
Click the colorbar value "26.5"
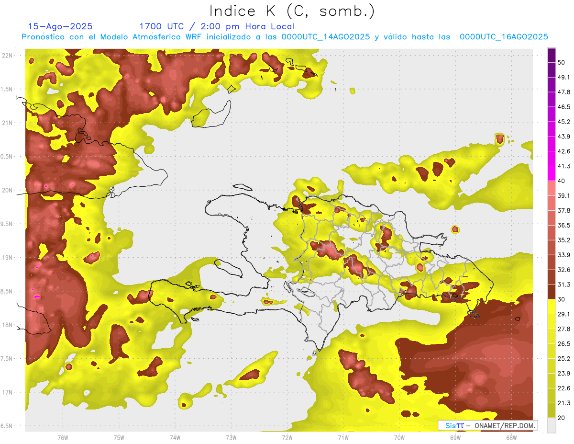(563, 344)
